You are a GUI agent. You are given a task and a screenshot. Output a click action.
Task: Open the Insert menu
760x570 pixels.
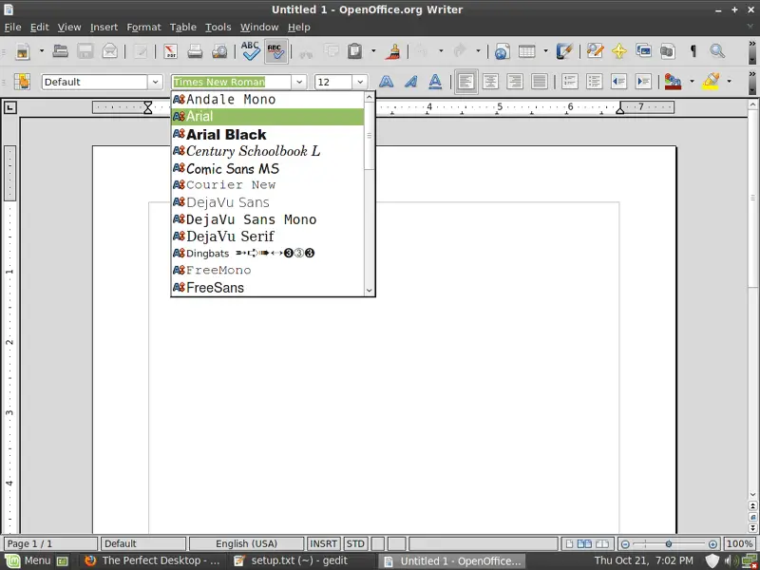point(104,28)
